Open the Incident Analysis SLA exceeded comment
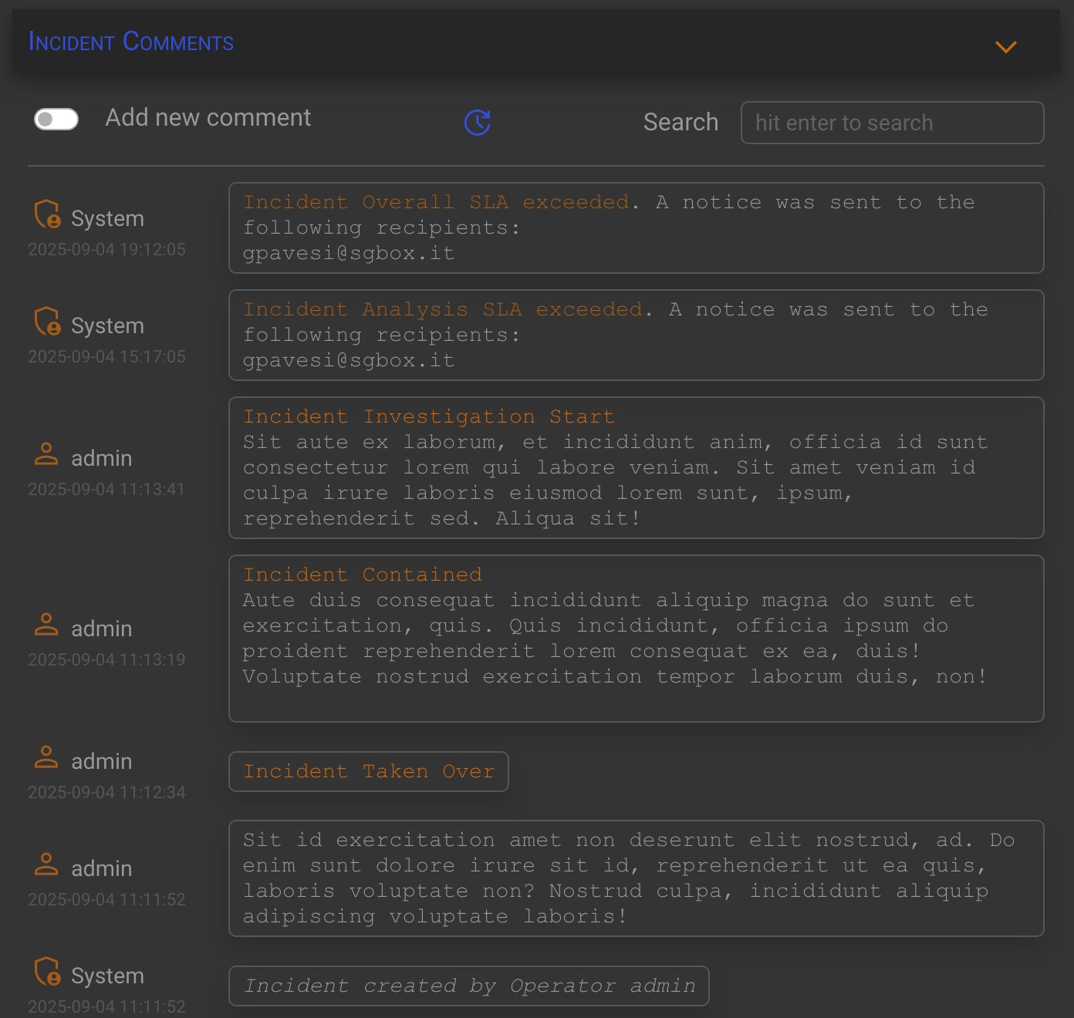Image resolution: width=1074 pixels, height=1018 pixels. 636,335
